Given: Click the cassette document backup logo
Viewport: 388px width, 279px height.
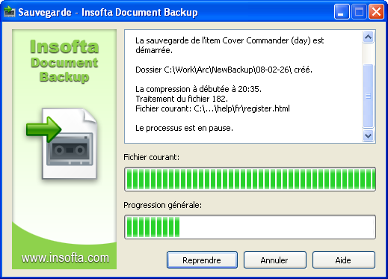Looking at the screenshot, I should (62, 144).
